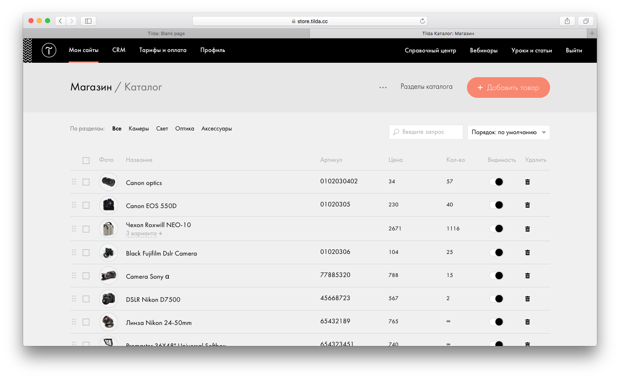Click Выйти to log out
The width and height of the screenshot is (620, 379).
click(x=574, y=50)
